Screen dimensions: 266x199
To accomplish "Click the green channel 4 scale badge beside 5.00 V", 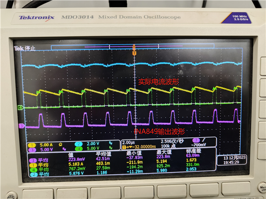I will click(79, 149).
